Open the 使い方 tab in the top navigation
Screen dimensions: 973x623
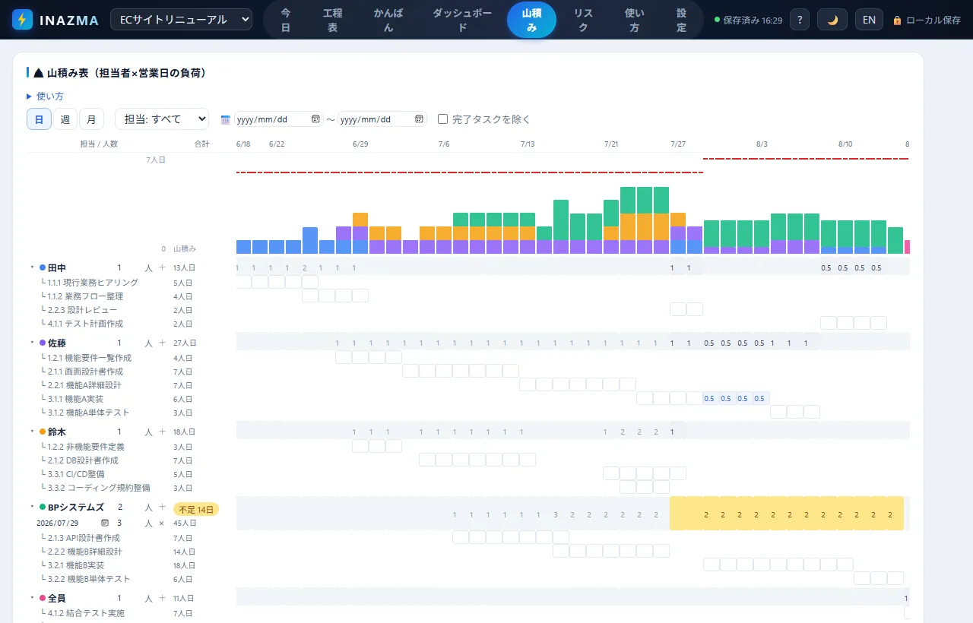[x=635, y=21]
